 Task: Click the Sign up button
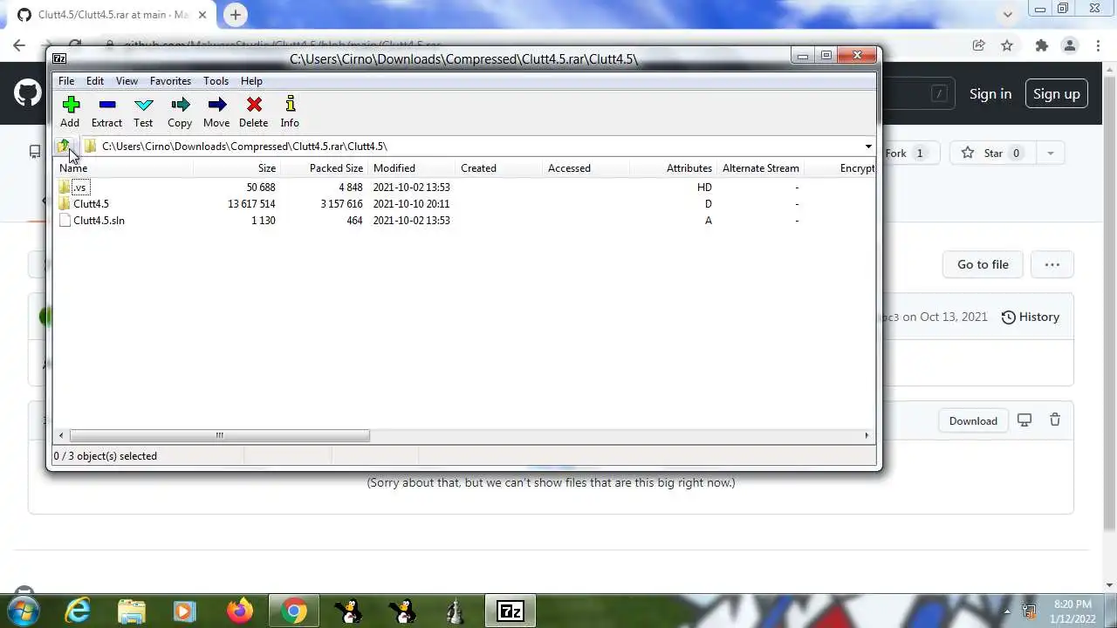[x=1057, y=93]
